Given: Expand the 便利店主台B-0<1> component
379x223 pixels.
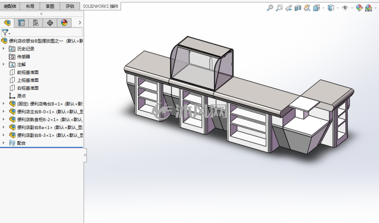Looking at the screenshot, I should pos(3,111).
